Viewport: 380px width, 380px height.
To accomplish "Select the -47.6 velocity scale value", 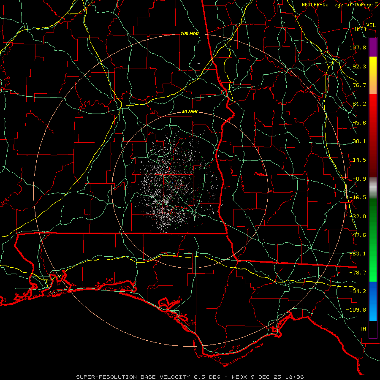I will pyautogui.click(x=358, y=235).
